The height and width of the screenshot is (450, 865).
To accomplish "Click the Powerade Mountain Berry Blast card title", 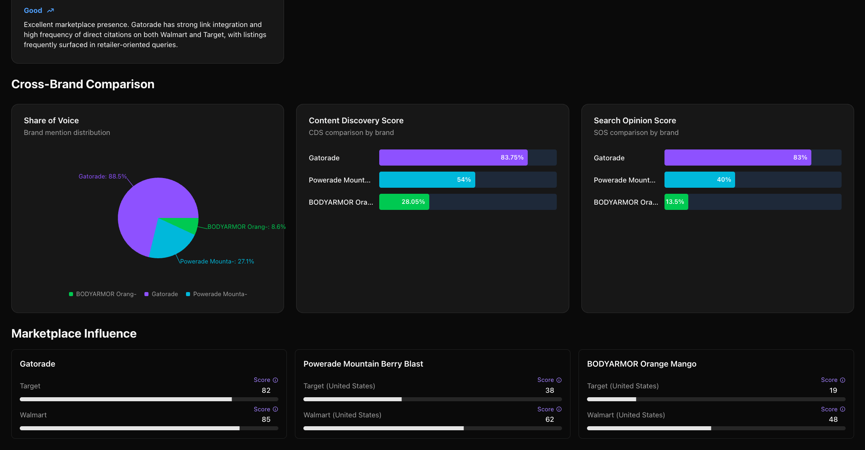I will pos(363,364).
